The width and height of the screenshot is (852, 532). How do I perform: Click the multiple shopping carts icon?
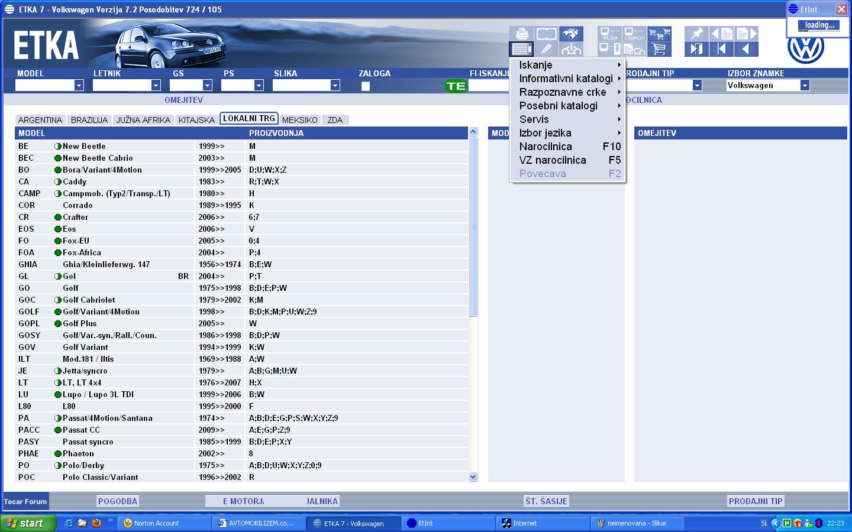coord(659,34)
